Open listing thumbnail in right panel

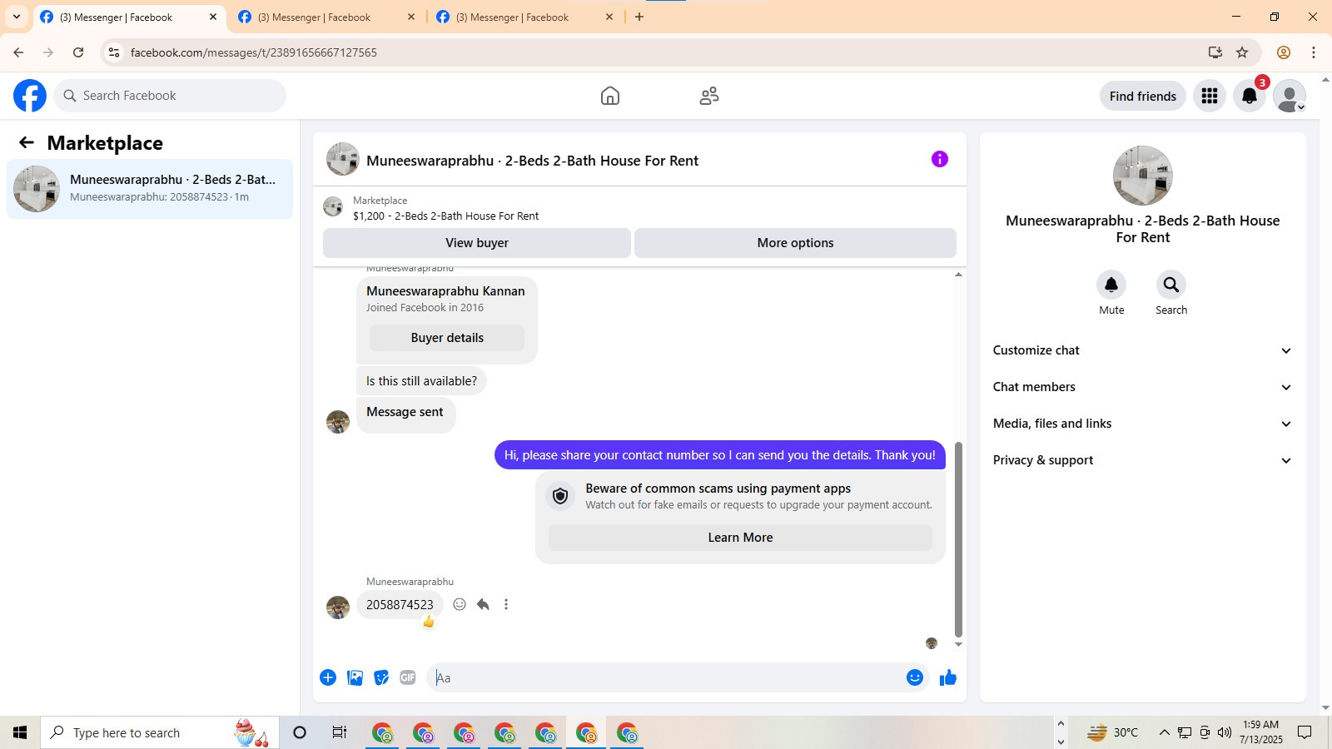[x=1142, y=176]
